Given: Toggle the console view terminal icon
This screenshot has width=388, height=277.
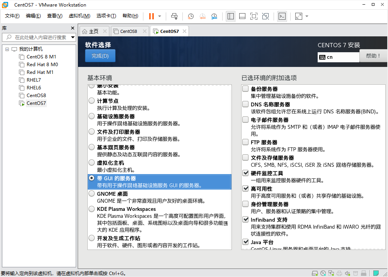Looking at the screenshot, I should pyautogui.click(x=282, y=16).
